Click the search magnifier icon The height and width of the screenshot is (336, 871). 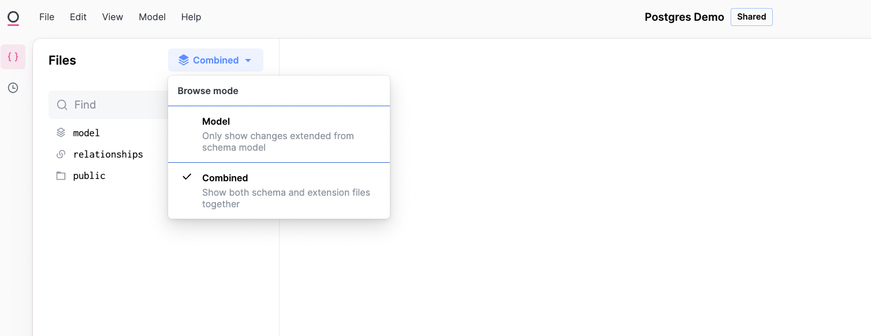click(62, 105)
